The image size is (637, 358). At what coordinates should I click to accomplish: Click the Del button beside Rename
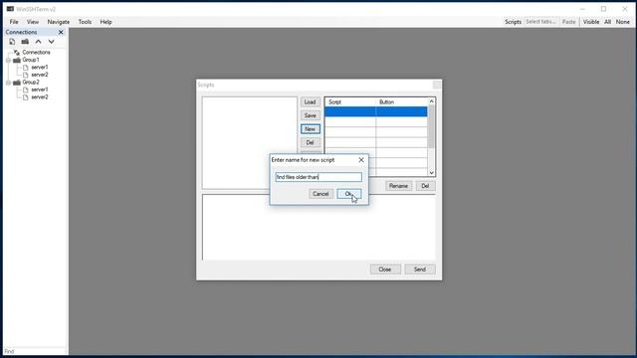click(x=425, y=186)
